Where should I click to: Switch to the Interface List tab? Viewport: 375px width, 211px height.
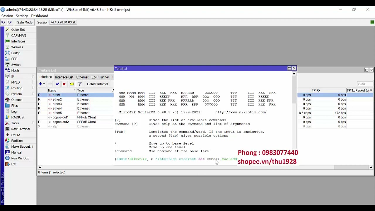pyautogui.click(x=64, y=77)
